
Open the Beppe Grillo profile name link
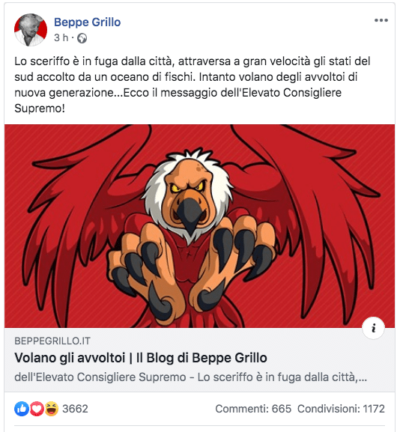point(87,22)
